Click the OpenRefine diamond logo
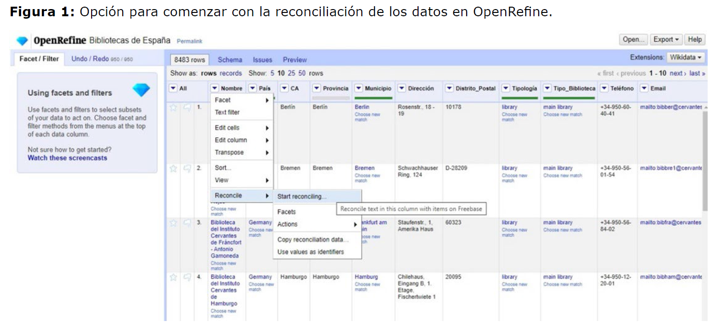721x322 pixels. [22, 41]
